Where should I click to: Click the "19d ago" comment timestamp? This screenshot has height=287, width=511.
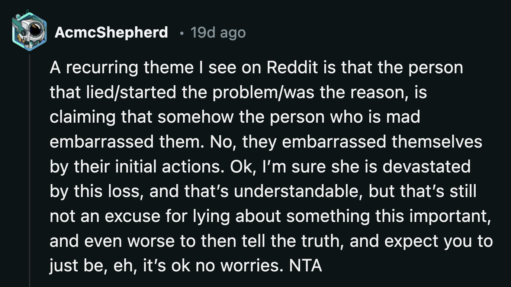pos(218,33)
